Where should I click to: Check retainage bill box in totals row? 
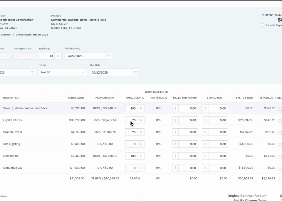point(280,179)
